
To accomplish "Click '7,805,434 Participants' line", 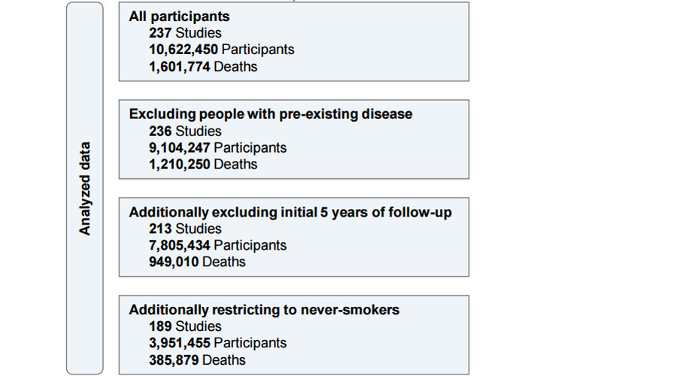I will click(x=217, y=245).
